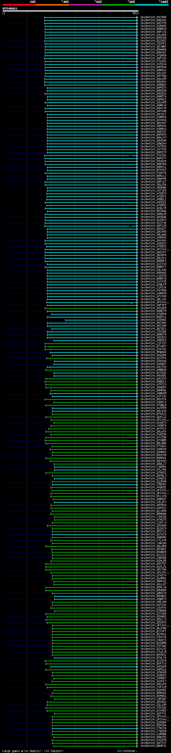Image resolution: width=171 pixels, height=753 pixels.
Task: Select UniRef100_Q67QC1 label
Action: pos(153,329)
